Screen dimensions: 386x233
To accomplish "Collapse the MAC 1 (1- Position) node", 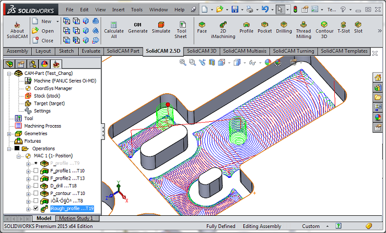I will pos(19,156).
